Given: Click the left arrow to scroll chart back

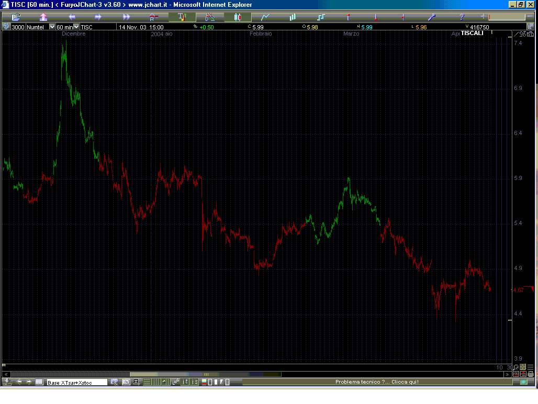Looking at the screenshot, I should click(72, 17).
